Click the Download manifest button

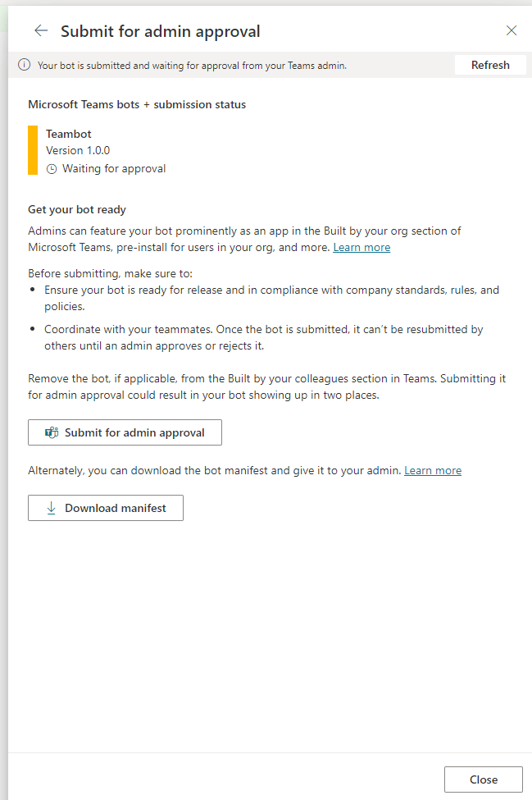(106, 508)
